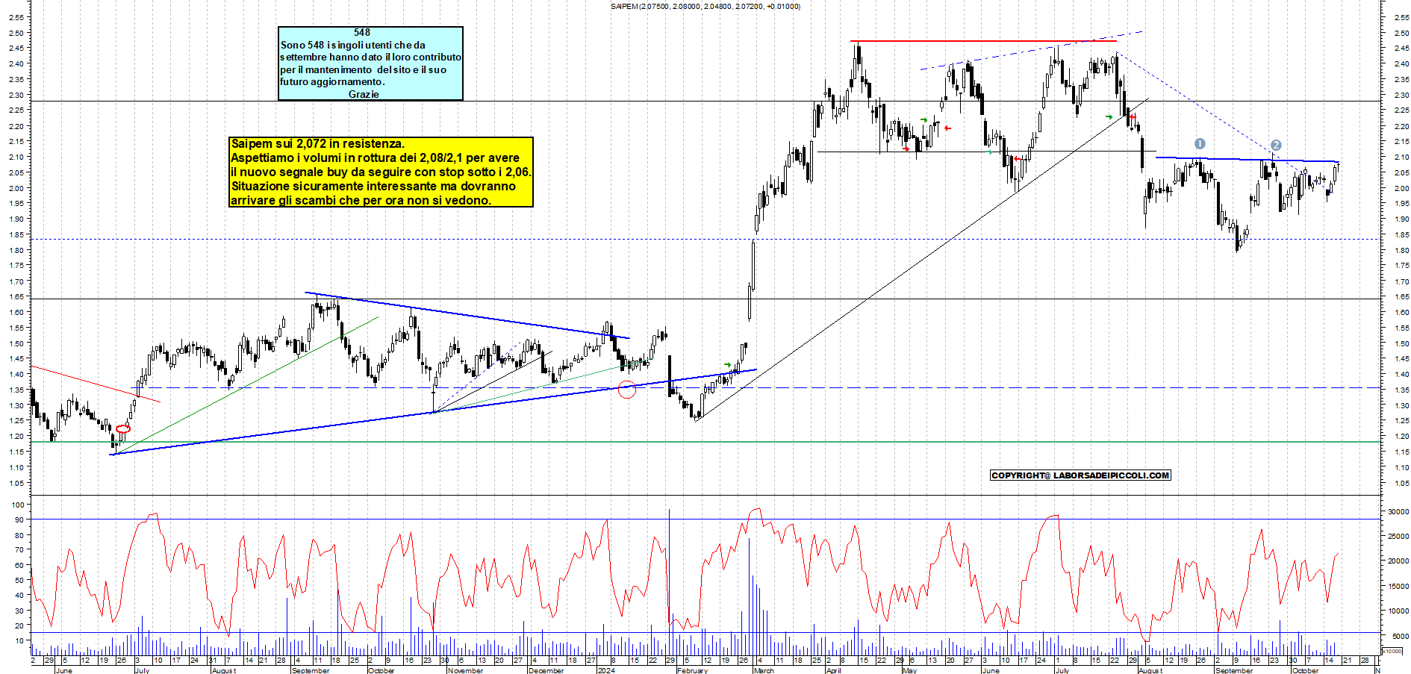Viewport: 1411px width, 674px height.
Task: Click the '2024' year label on time axis
Action: 606,670
